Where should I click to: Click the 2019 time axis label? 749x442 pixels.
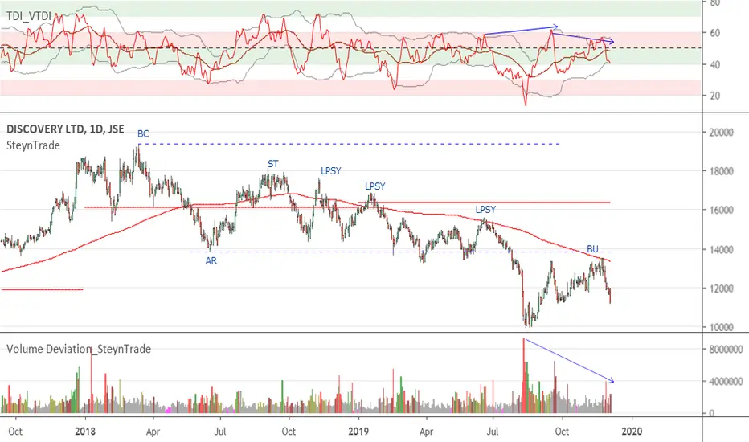pyautogui.click(x=358, y=432)
